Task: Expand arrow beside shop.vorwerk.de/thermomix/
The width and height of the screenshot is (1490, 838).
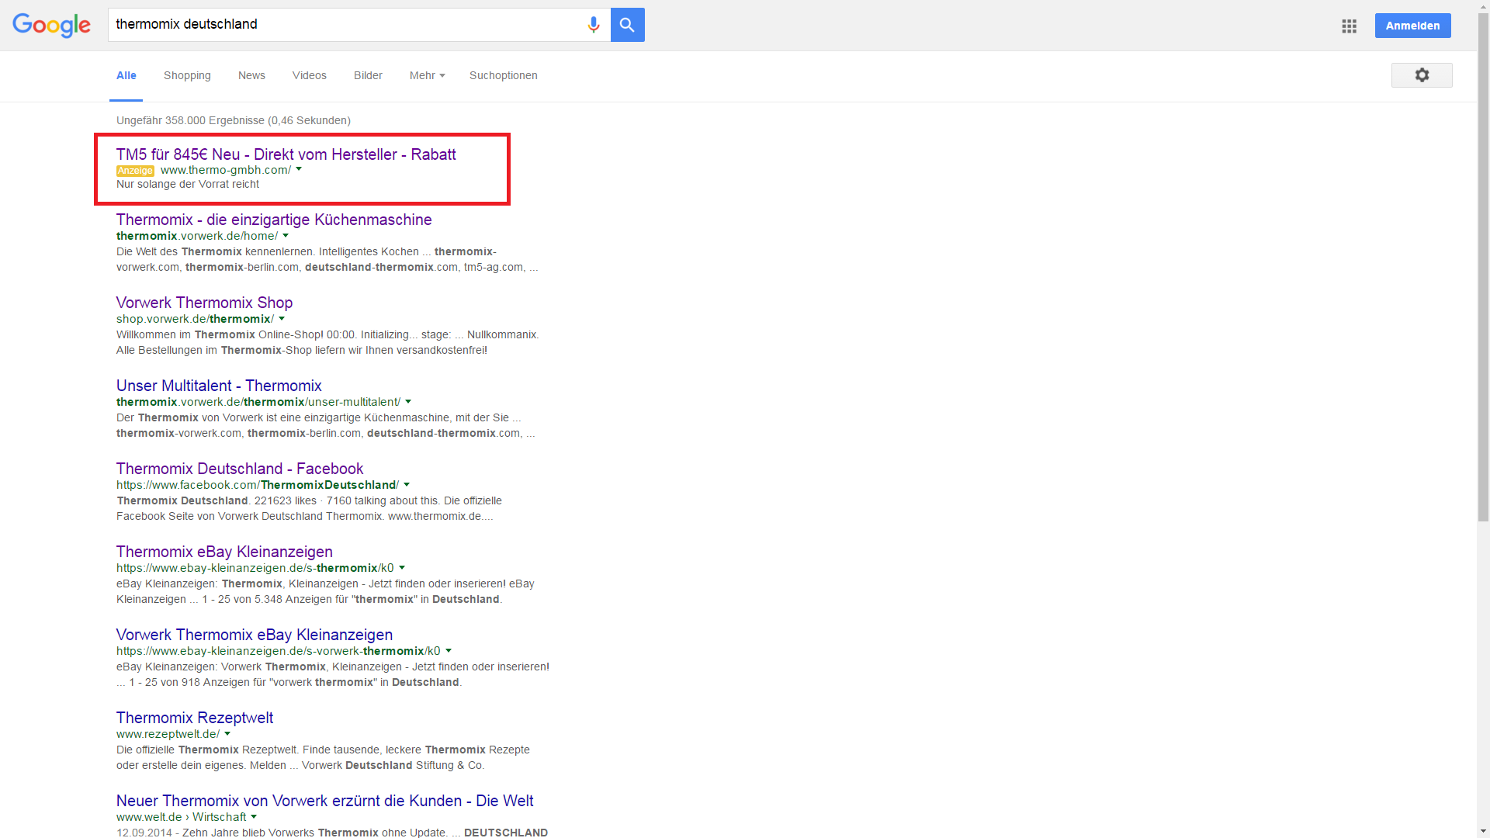Action: (282, 318)
